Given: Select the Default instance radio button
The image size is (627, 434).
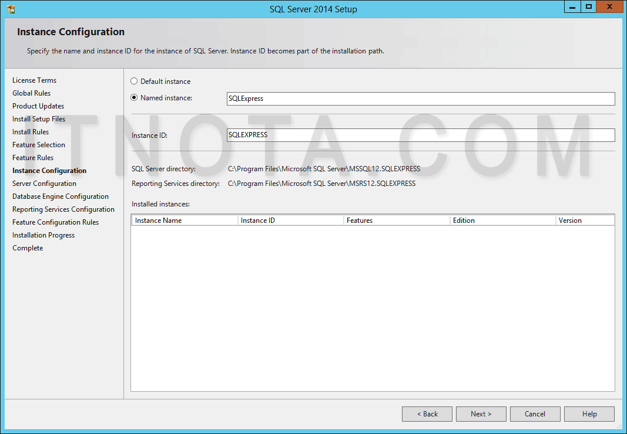Looking at the screenshot, I should [x=133, y=81].
